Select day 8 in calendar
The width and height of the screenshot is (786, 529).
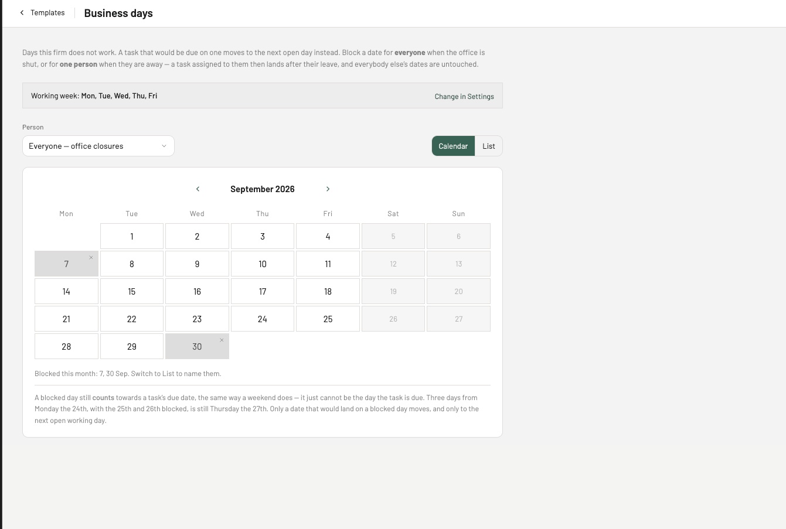(132, 264)
